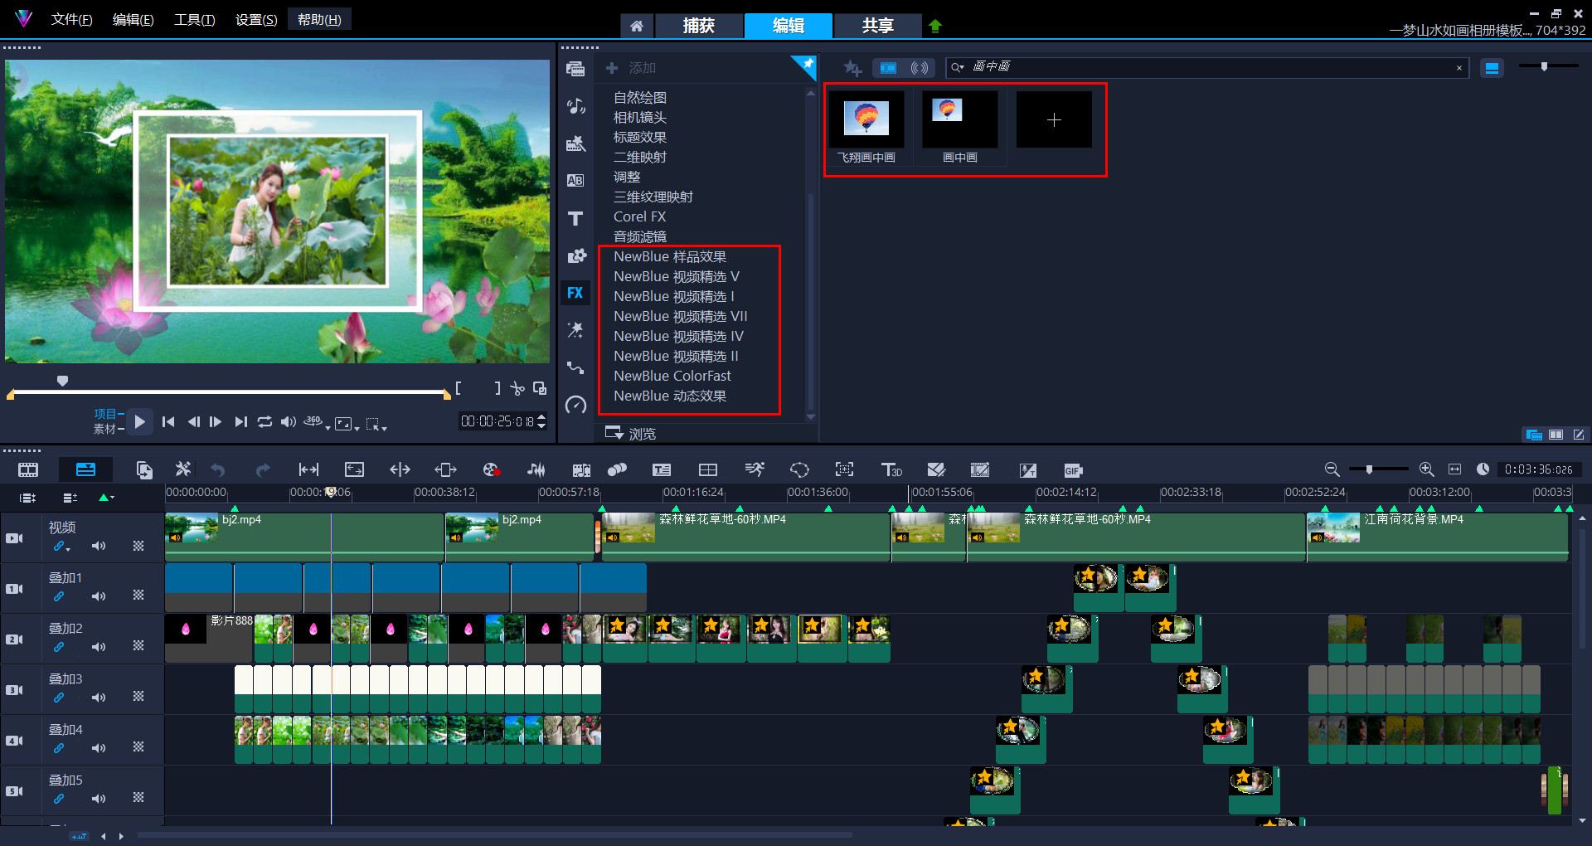Open the Media library panel icon
Screen dimensions: 1592x846
[x=575, y=69]
